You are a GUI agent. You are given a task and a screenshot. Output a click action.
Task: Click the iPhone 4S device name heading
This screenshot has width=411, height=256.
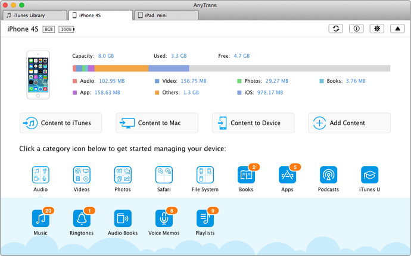coord(23,29)
